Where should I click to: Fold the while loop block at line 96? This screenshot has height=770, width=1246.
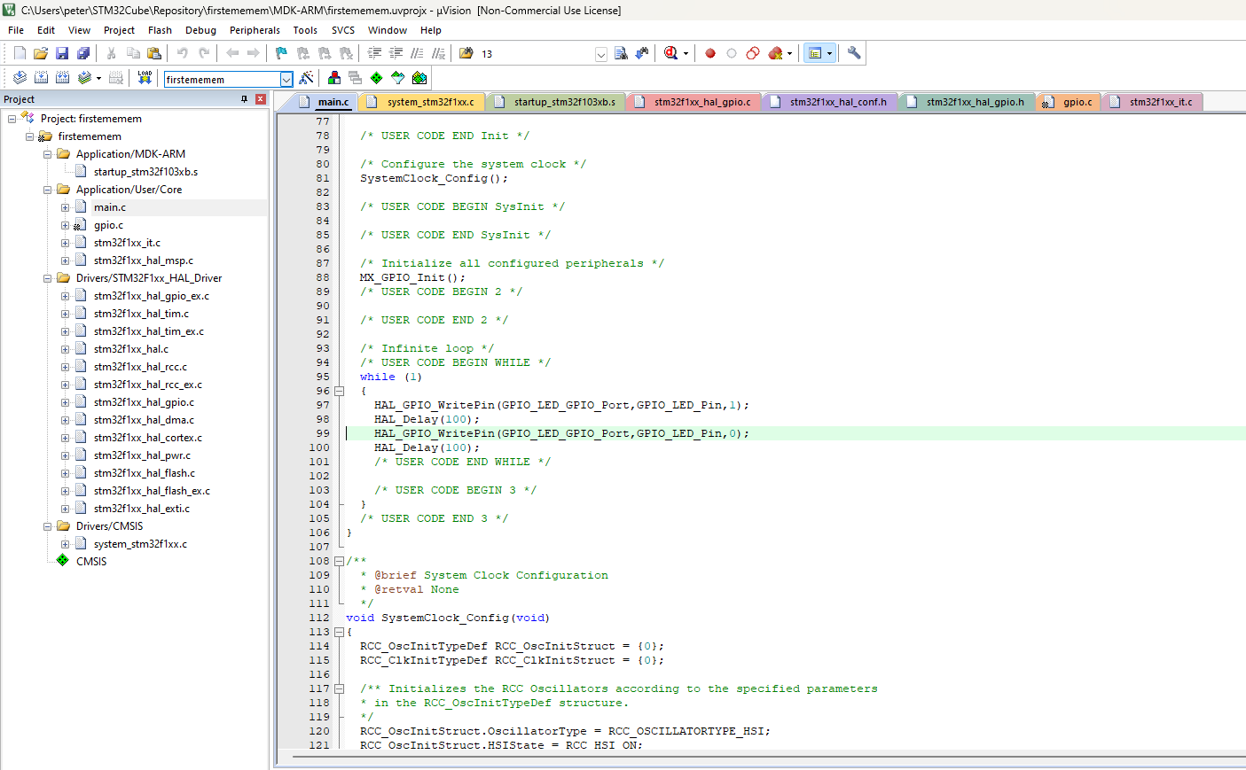pyautogui.click(x=339, y=391)
